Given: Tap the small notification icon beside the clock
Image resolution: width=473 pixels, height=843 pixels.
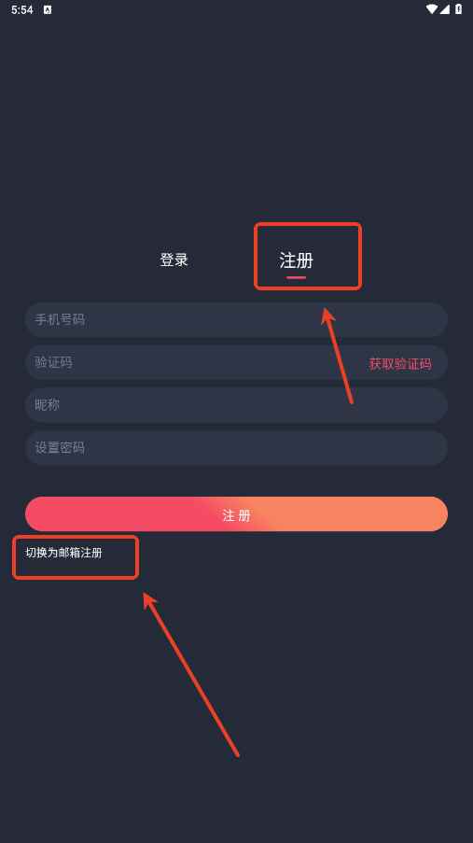Looking at the screenshot, I should (x=48, y=9).
